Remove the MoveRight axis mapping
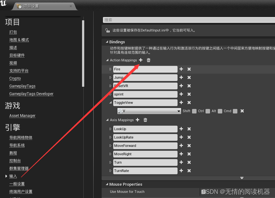275x198 pixels. click(189, 154)
